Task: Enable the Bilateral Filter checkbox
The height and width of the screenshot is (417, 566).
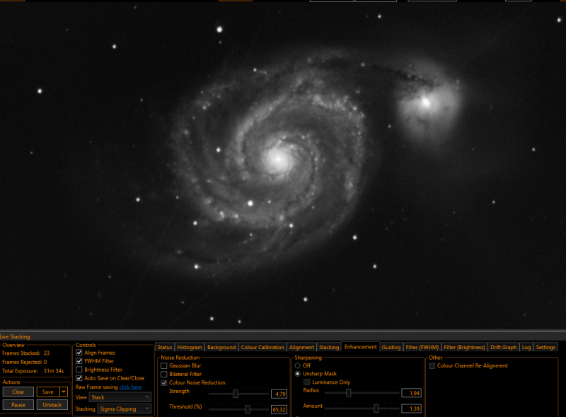Action: (164, 374)
